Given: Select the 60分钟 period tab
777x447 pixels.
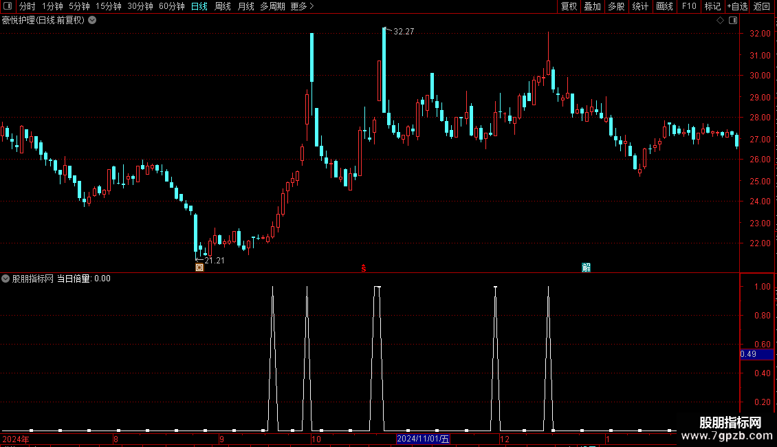Looking at the screenshot, I should coord(172,6).
